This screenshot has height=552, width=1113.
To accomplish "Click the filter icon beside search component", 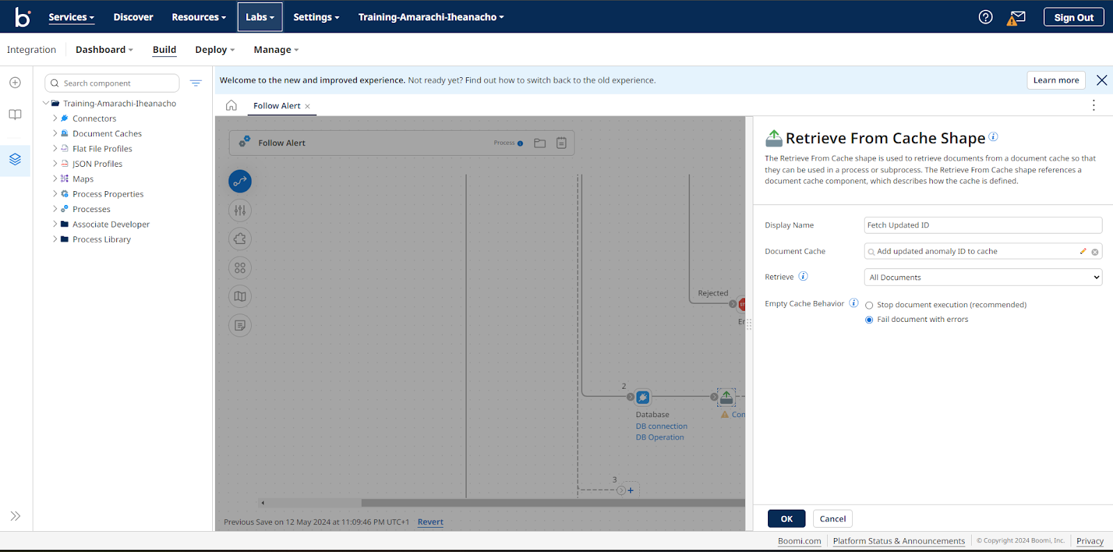I will point(195,83).
